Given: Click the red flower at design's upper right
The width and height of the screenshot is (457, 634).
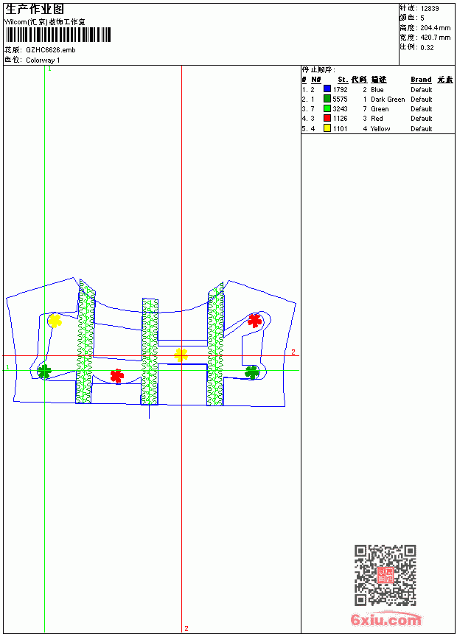Looking at the screenshot, I should coord(255,321).
